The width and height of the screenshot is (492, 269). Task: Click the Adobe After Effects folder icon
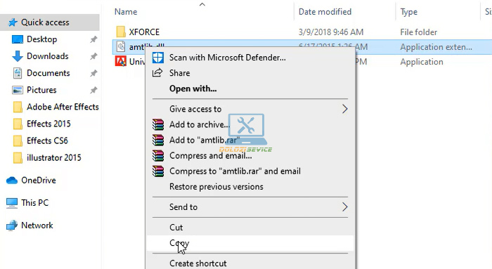click(18, 107)
